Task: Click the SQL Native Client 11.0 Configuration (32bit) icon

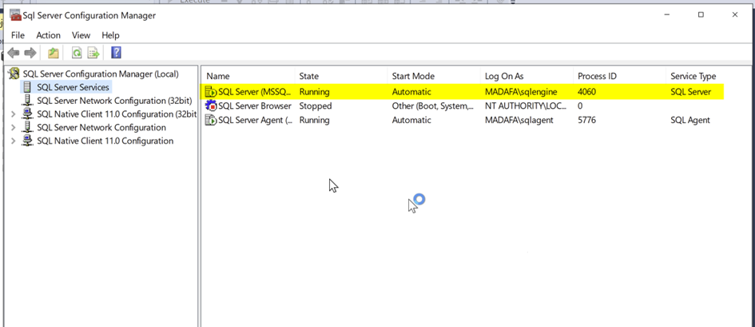Action: click(x=28, y=114)
